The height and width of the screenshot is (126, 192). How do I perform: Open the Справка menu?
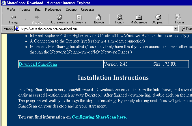87,10
